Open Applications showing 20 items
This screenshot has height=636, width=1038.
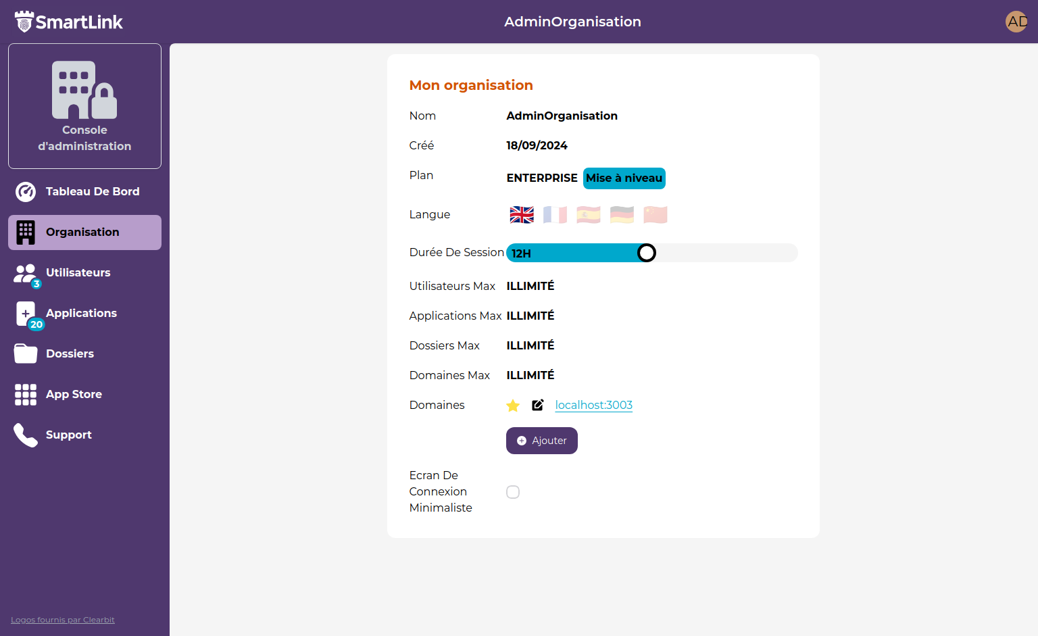click(25, 313)
